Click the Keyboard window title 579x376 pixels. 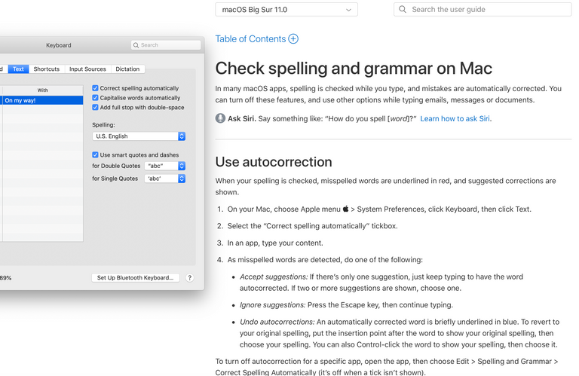point(59,45)
